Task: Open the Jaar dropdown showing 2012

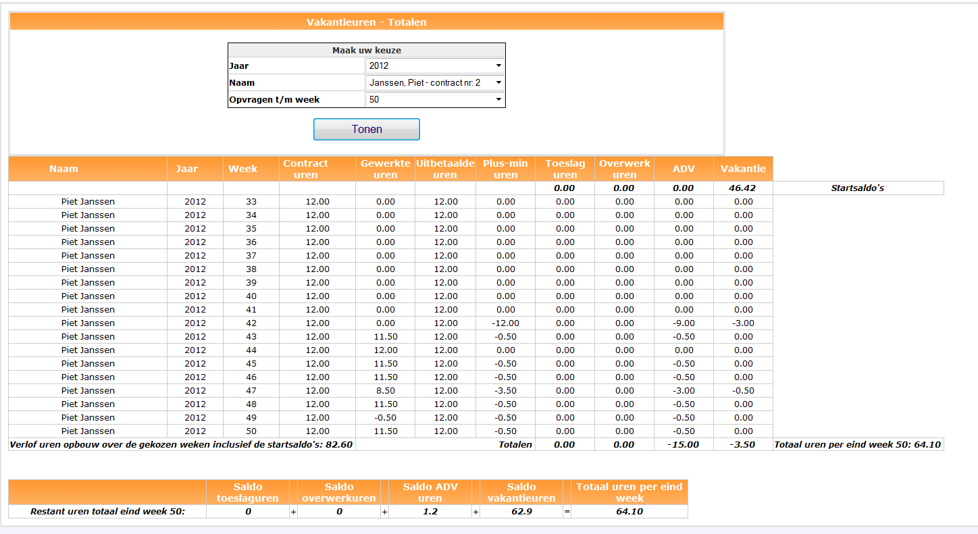Action: [x=435, y=65]
